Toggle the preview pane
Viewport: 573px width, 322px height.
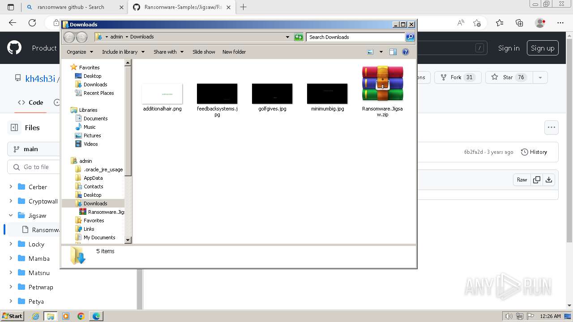point(393,52)
